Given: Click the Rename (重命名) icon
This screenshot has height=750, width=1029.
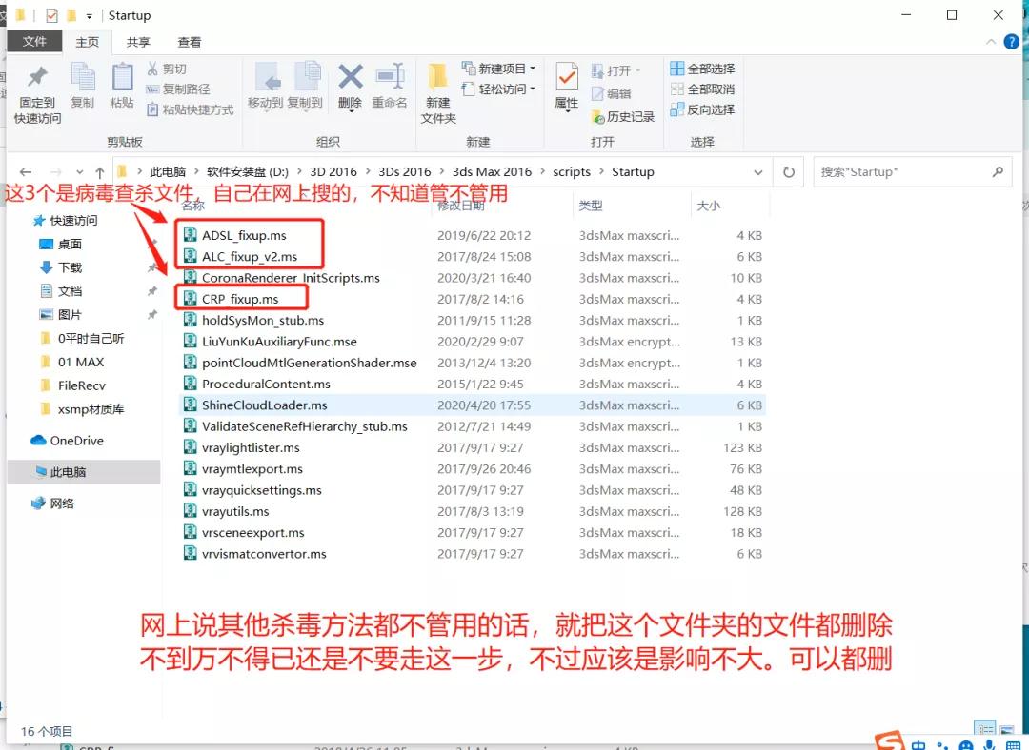Looking at the screenshot, I should pyautogui.click(x=390, y=77).
